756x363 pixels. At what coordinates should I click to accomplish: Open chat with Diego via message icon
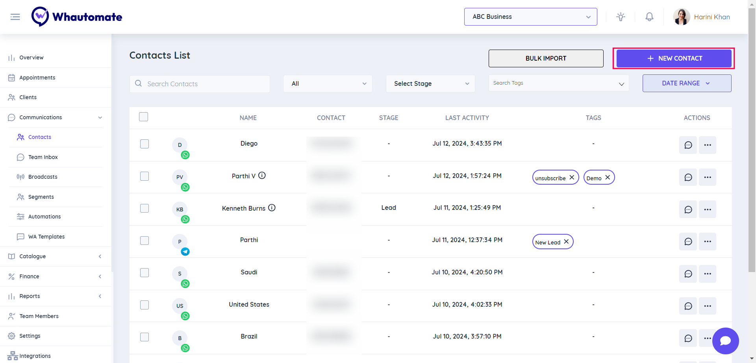[688, 145]
